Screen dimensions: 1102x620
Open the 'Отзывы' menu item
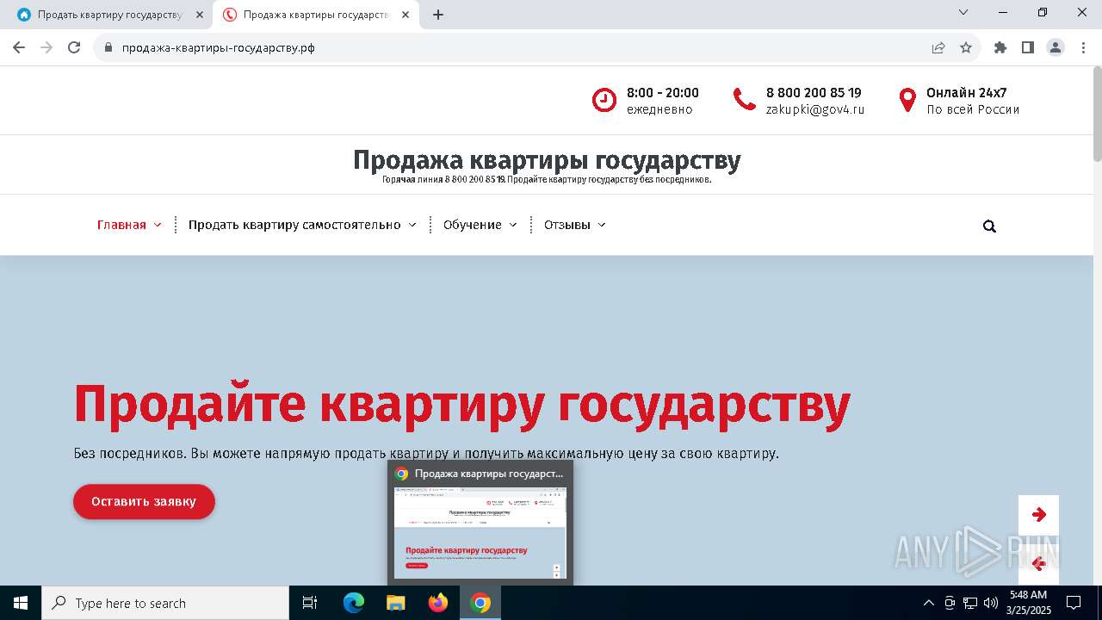pyautogui.click(x=567, y=225)
